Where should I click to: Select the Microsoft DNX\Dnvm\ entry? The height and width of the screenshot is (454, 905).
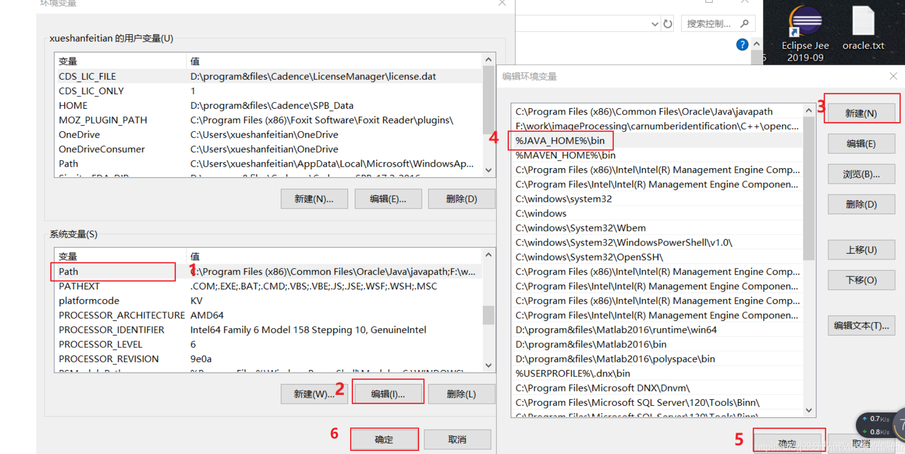657,388
